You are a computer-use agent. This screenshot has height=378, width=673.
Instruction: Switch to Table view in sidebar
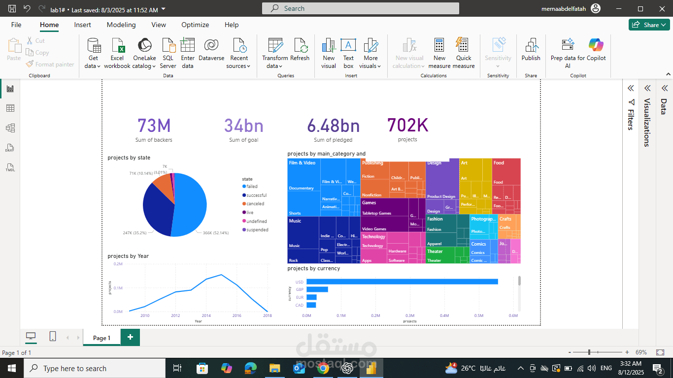click(x=10, y=108)
